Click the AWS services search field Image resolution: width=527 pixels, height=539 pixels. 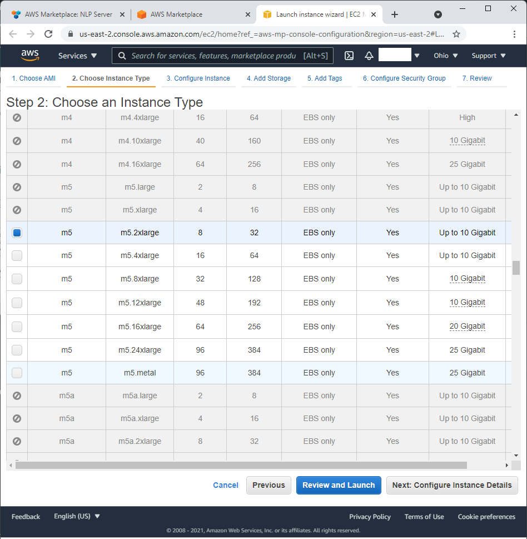222,56
